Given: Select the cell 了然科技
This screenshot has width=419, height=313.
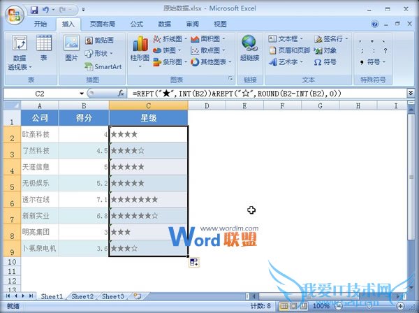Looking at the screenshot, I should point(40,150).
